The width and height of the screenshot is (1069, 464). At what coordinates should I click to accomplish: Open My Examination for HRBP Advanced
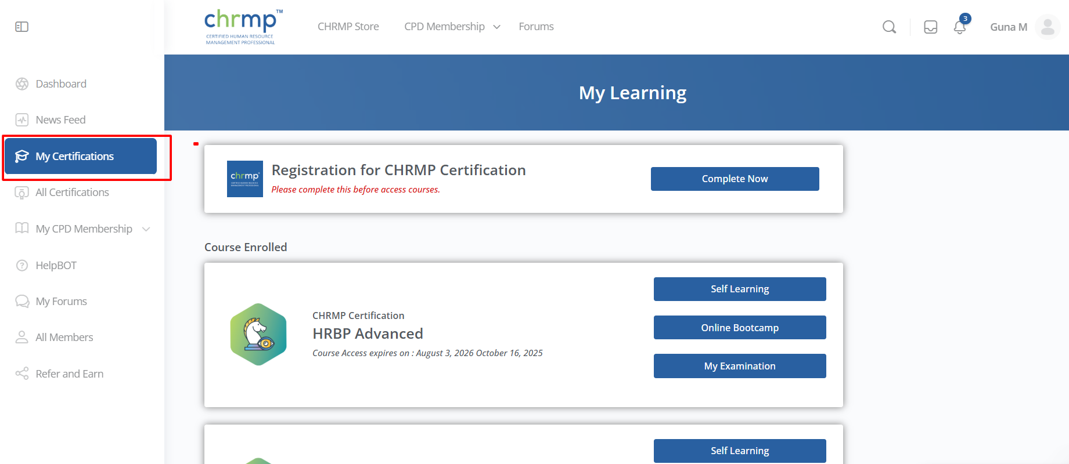(740, 366)
